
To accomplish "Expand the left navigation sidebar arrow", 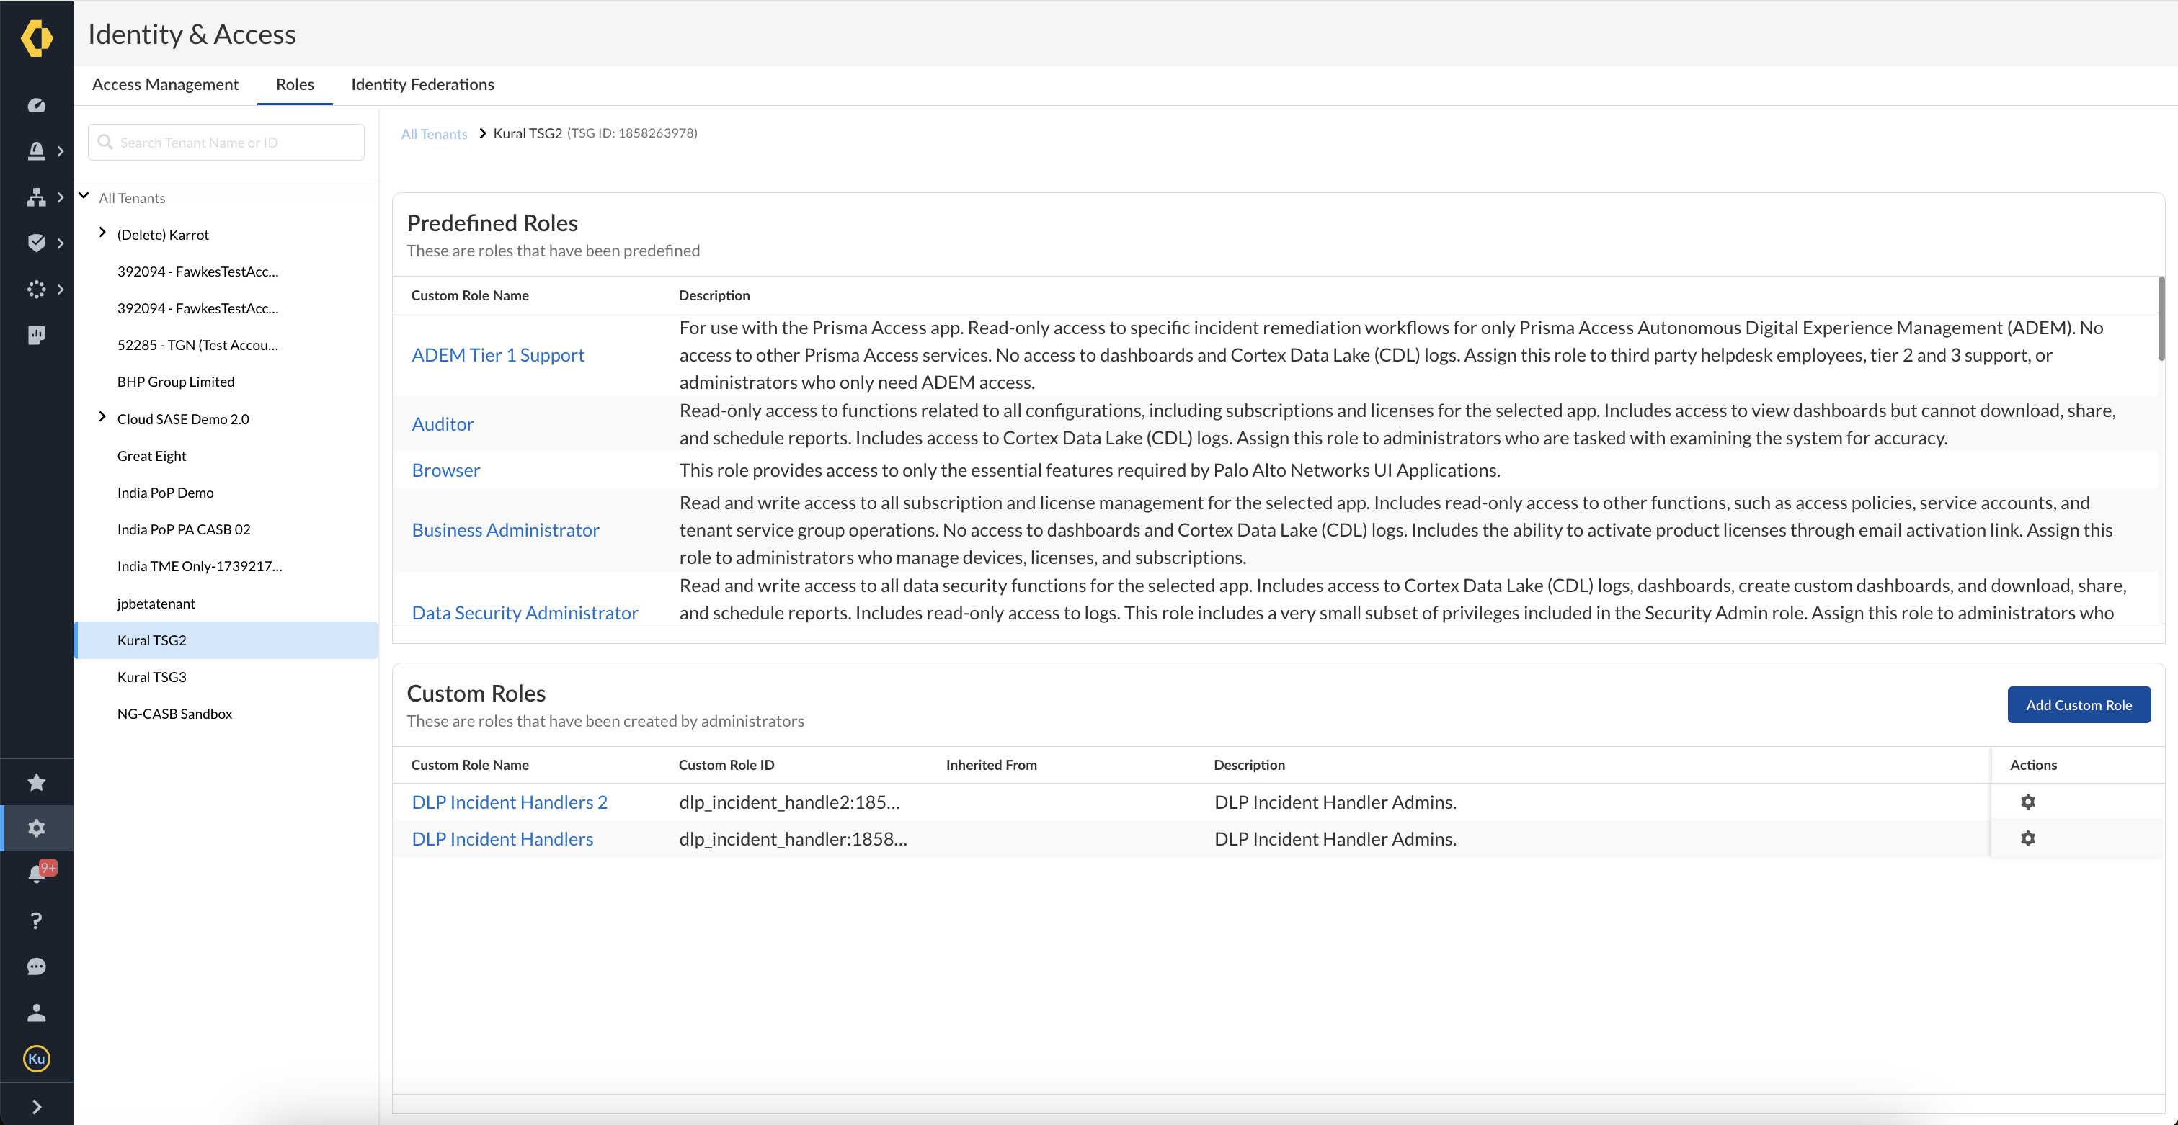I will click(x=36, y=1106).
